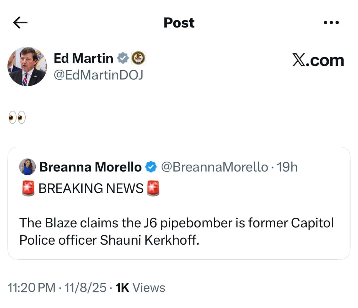
Task: Open Breanna Morello's small avatar
Action: (x=27, y=167)
